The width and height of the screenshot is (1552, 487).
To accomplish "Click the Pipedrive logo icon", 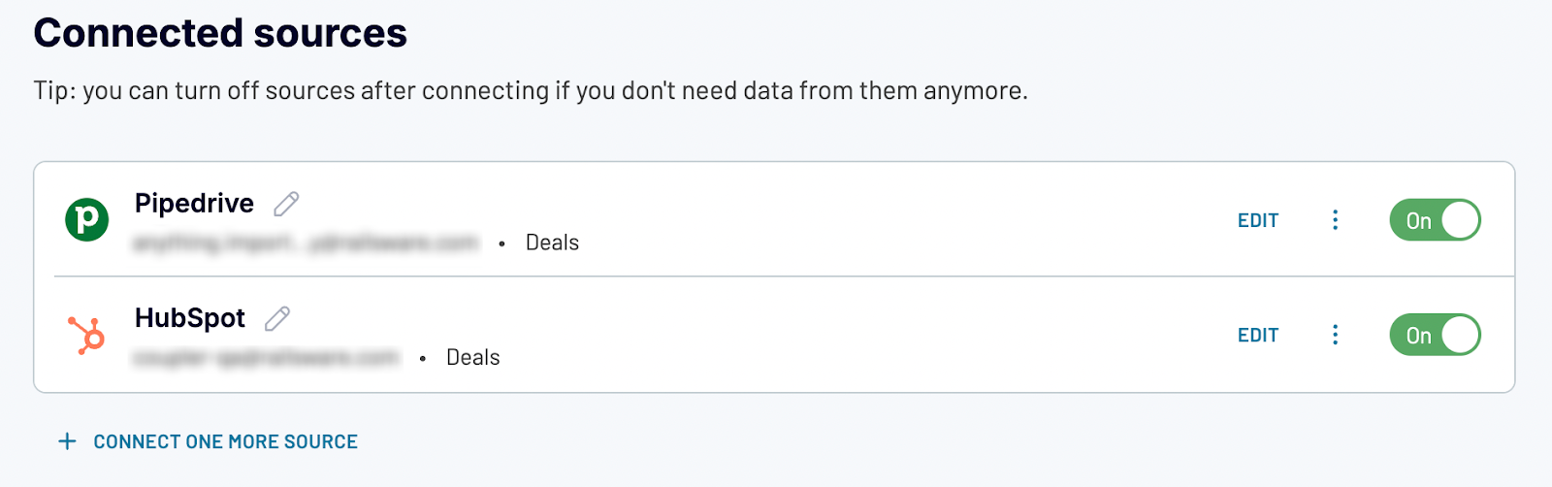I will point(86,219).
